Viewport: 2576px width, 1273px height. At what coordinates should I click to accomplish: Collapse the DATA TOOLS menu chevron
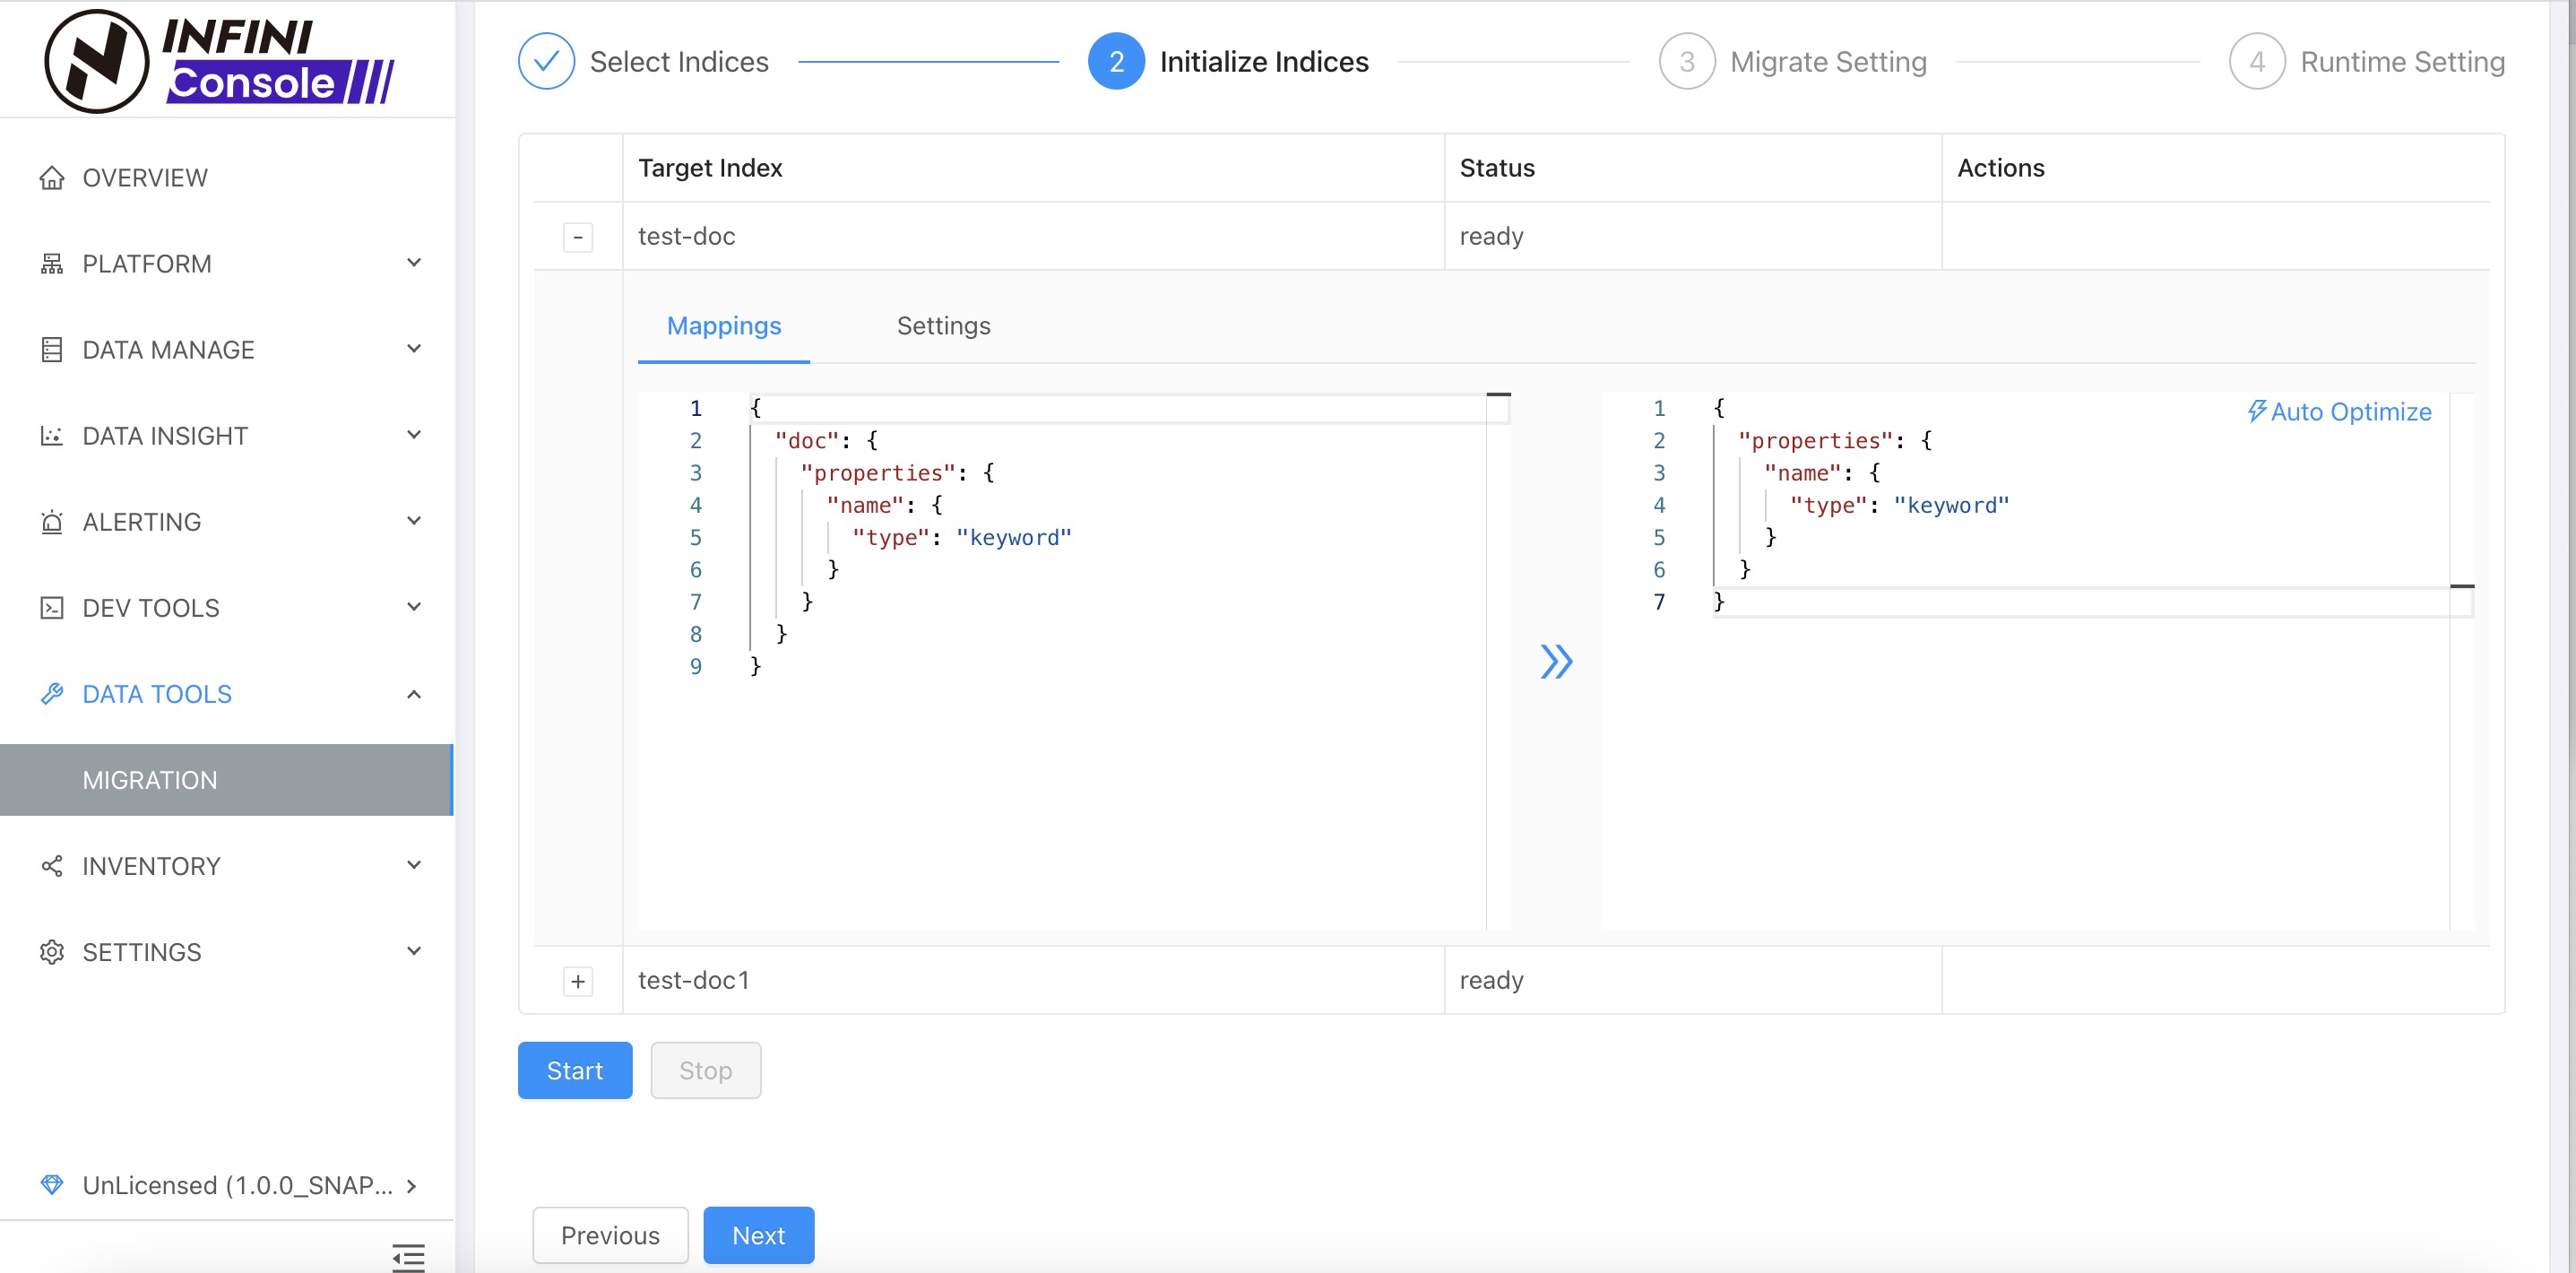414,694
